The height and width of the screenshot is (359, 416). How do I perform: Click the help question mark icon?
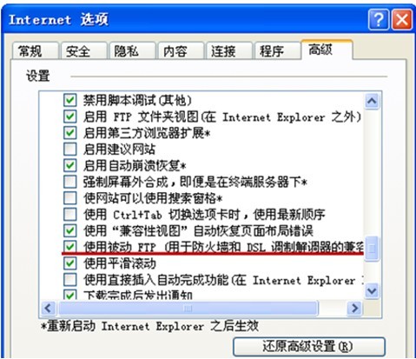coord(379,19)
